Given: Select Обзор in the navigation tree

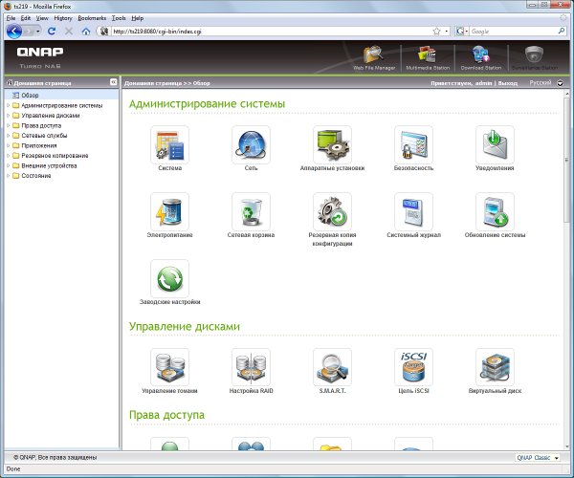Looking at the screenshot, I should [30, 95].
